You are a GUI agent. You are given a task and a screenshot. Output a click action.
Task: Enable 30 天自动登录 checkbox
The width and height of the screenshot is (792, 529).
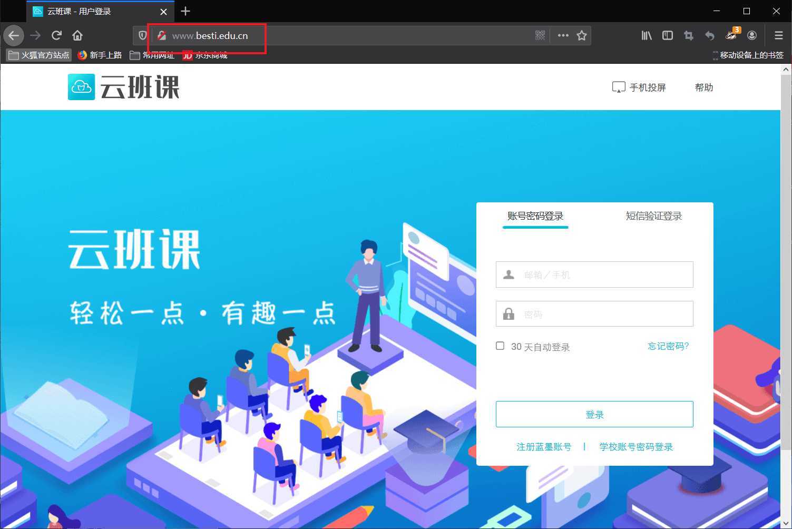pyautogui.click(x=500, y=346)
